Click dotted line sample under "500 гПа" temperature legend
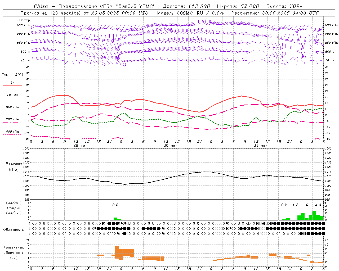The height and width of the screenshot is (271, 339). click(x=12, y=134)
